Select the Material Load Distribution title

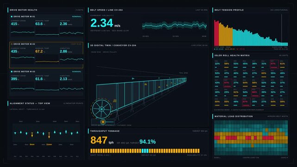click(x=234, y=116)
